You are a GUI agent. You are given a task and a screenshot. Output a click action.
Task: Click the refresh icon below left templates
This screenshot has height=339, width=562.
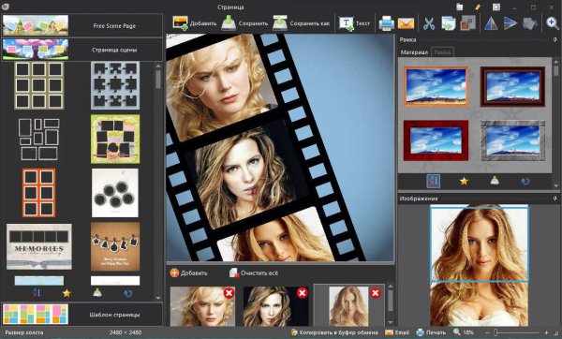point(128,293)
